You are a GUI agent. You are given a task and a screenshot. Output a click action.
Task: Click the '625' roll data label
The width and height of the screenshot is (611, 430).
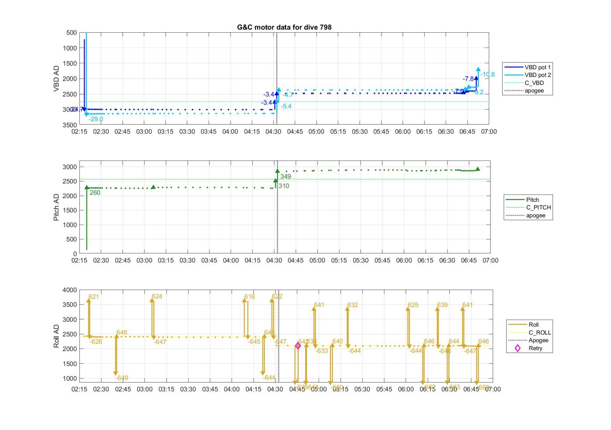point(413,305)
